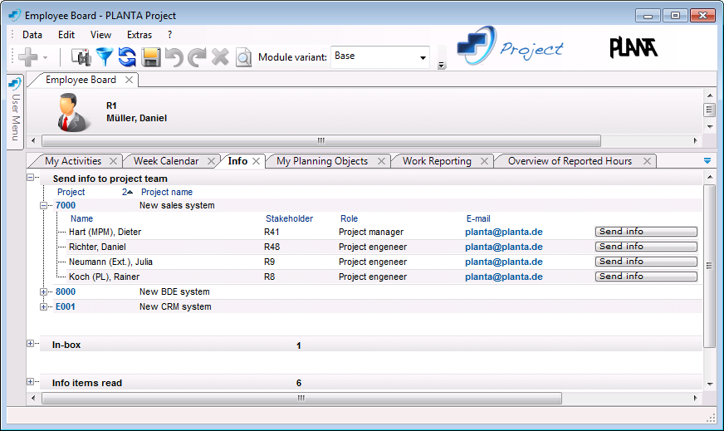Click the Daniel Müller avatar picture
Image resolution: width=724 pixels, height=431 pixels.
click(73, 112)
